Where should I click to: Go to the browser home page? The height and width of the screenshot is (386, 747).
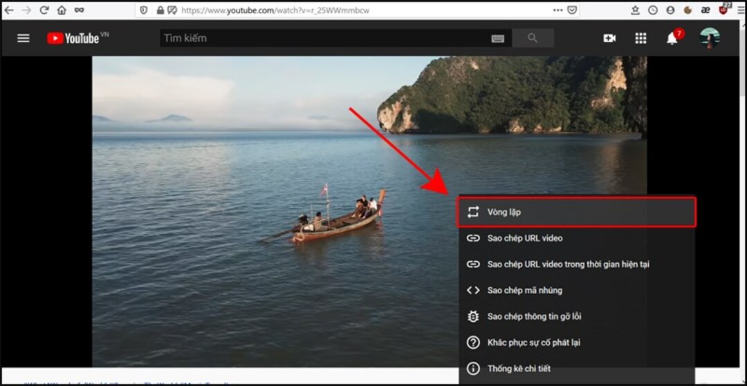point(62,10)
